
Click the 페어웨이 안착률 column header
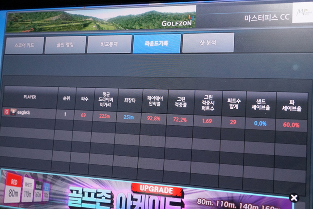(155, 101)
